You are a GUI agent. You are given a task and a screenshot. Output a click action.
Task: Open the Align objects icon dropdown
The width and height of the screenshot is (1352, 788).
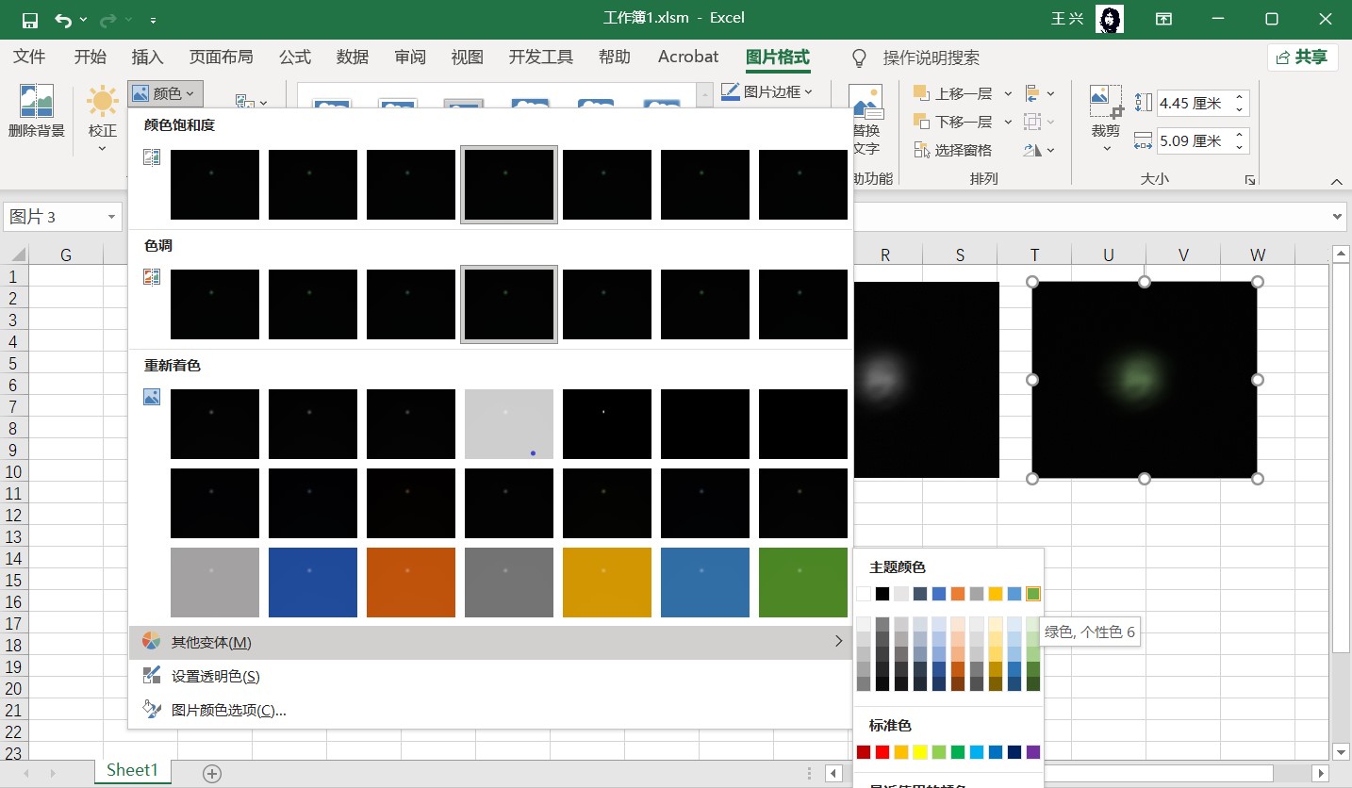click(1040, 93)
